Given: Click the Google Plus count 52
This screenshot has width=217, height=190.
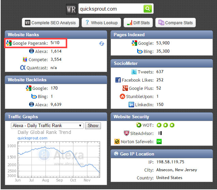Looking at the screenshot, I should click(x=159, y=88).
